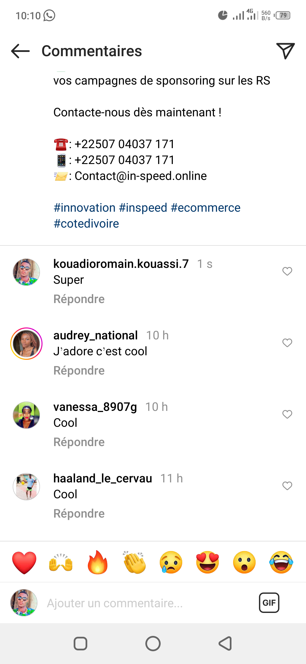Insert the red heart emoji reaction
Viewport: 306px width, 664px height.
(x=24, y=562)
